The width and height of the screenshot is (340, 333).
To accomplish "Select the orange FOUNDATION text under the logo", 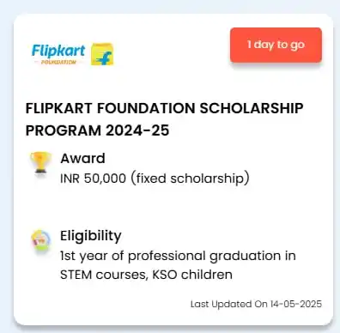I will point(58,62).
